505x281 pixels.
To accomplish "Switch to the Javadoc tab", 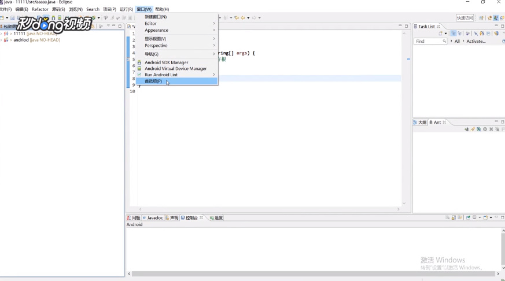I will (x=153, y=218).
